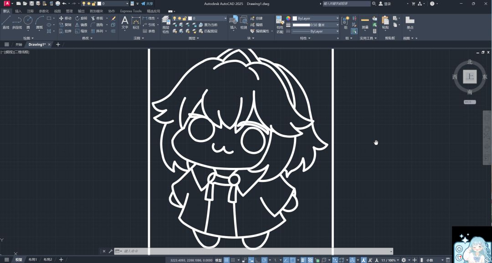Viewport: 492px width, 263px height.
Task: Expand the Properties (特性) panel
Action: (x=305, y=38)
